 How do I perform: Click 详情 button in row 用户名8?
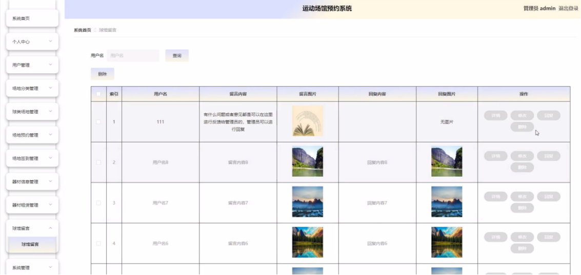496,156
